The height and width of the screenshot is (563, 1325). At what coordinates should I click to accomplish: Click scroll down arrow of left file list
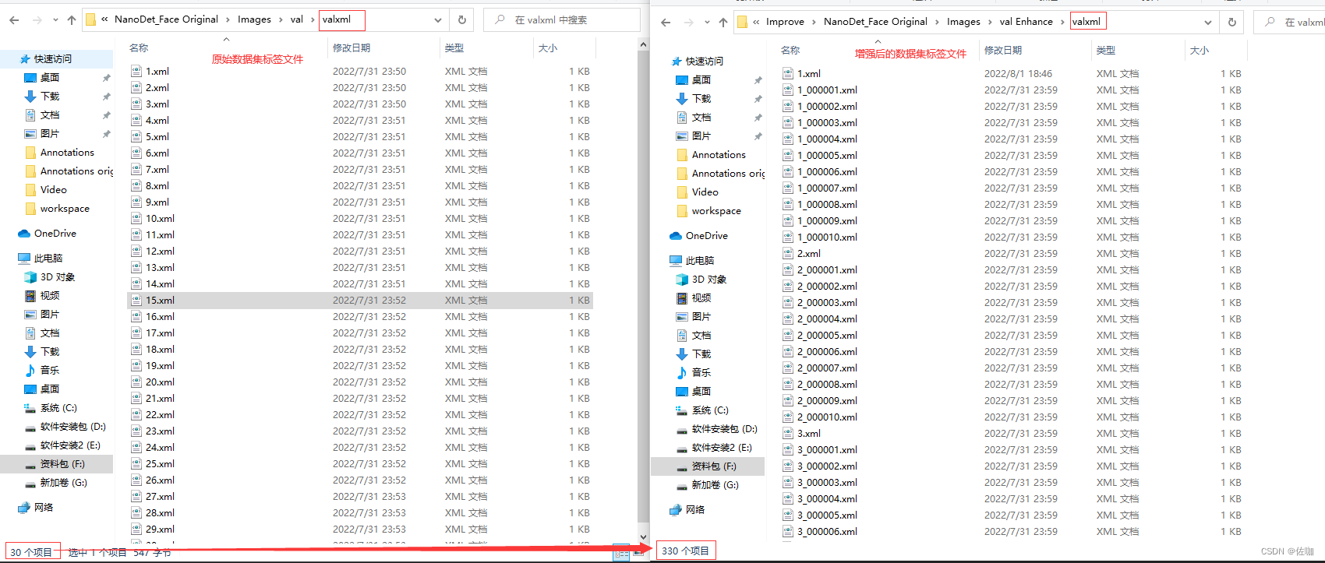click(x=643, y=537)
